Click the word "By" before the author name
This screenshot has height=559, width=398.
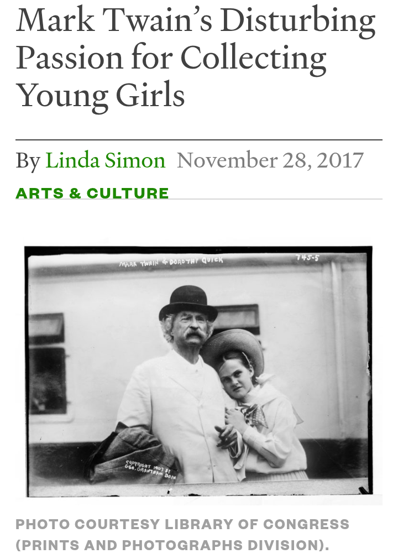pos(28,161)
